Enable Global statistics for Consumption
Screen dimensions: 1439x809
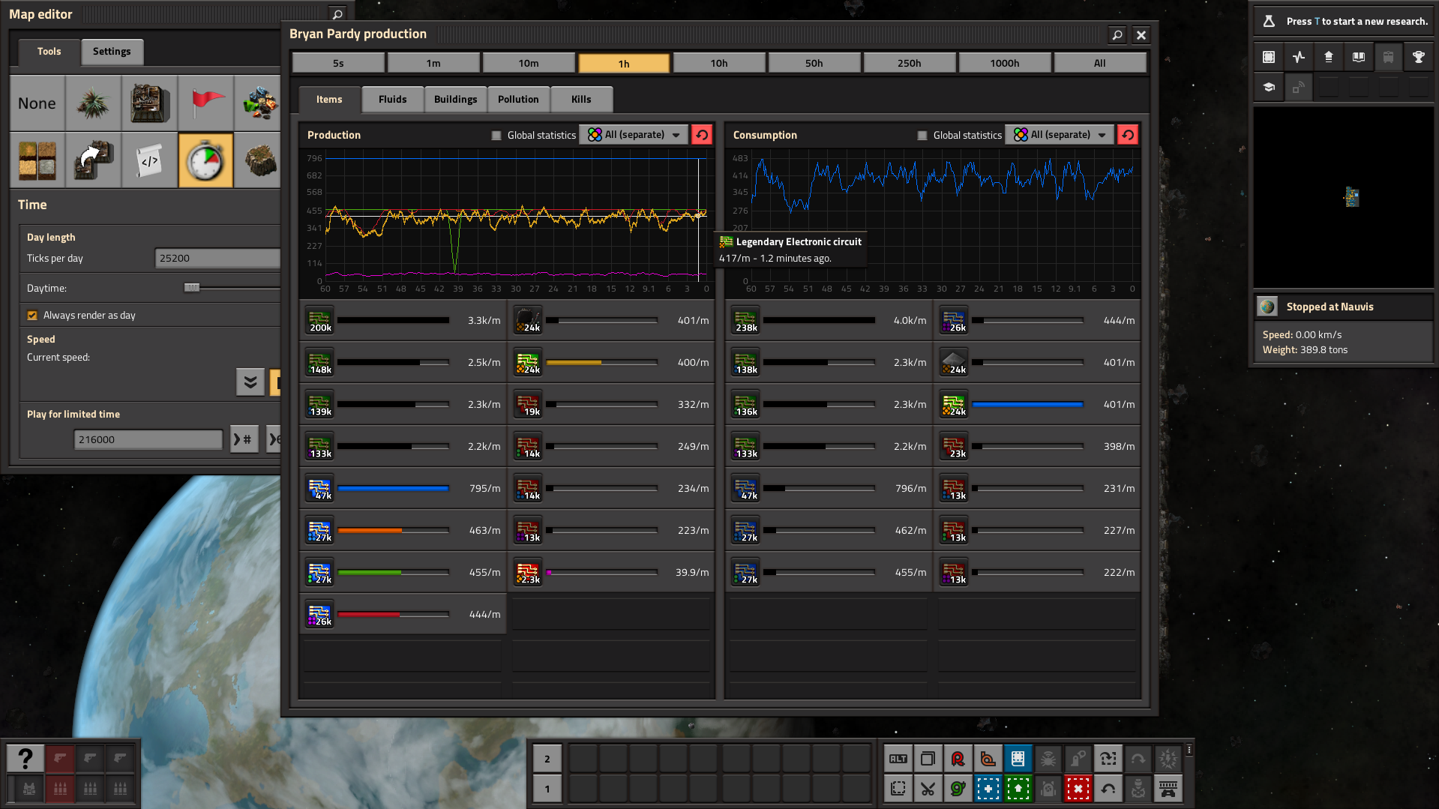click(x=922, y=136)
